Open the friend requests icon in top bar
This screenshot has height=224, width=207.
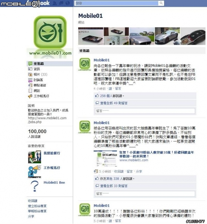click(x=55, y=3)
